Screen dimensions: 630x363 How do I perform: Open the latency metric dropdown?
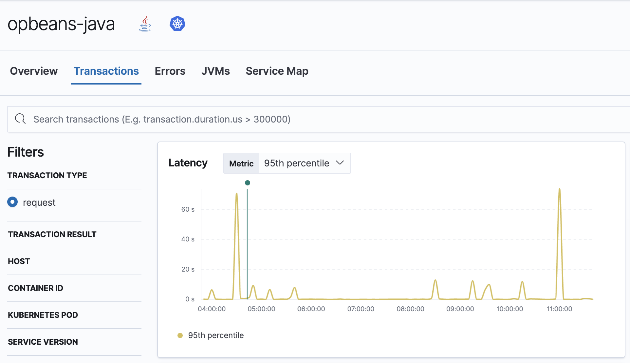click(x=304, y=163)
